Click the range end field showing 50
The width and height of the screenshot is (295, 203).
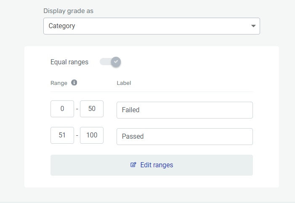(x=92, y=109)
